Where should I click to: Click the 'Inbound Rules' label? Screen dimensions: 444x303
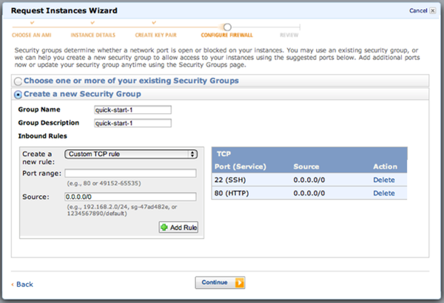[x=42, y=136]
